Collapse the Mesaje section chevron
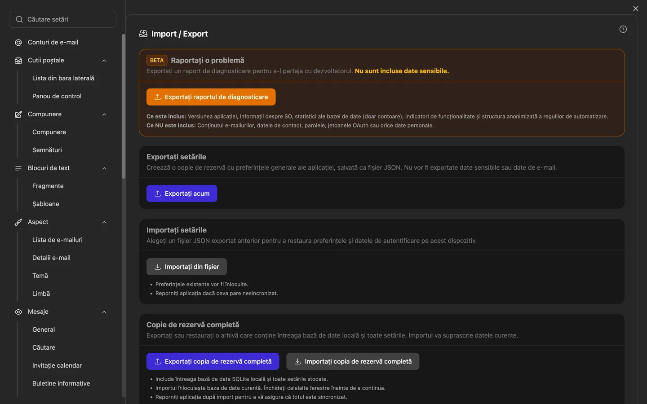This screenshot has width=647, height=404. pyautogui.click(x=104, y=312)
